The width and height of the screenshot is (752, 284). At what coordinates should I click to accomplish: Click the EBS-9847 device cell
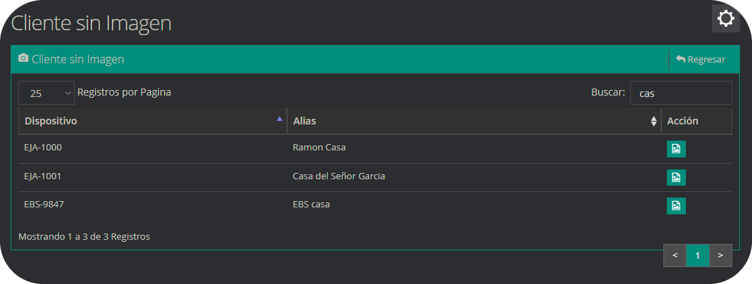point(44,205)
